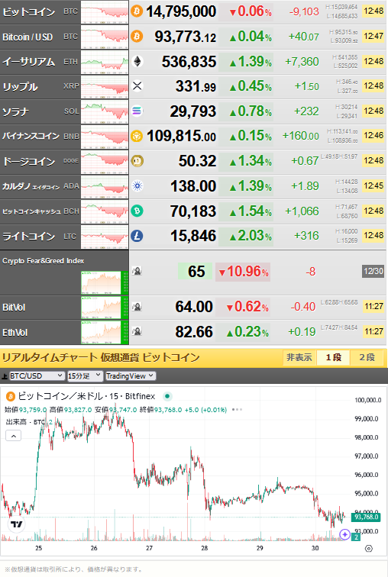388x577 pixels.
Task: Click the Solana striped logo icon
Action: (x=137, y=111)
